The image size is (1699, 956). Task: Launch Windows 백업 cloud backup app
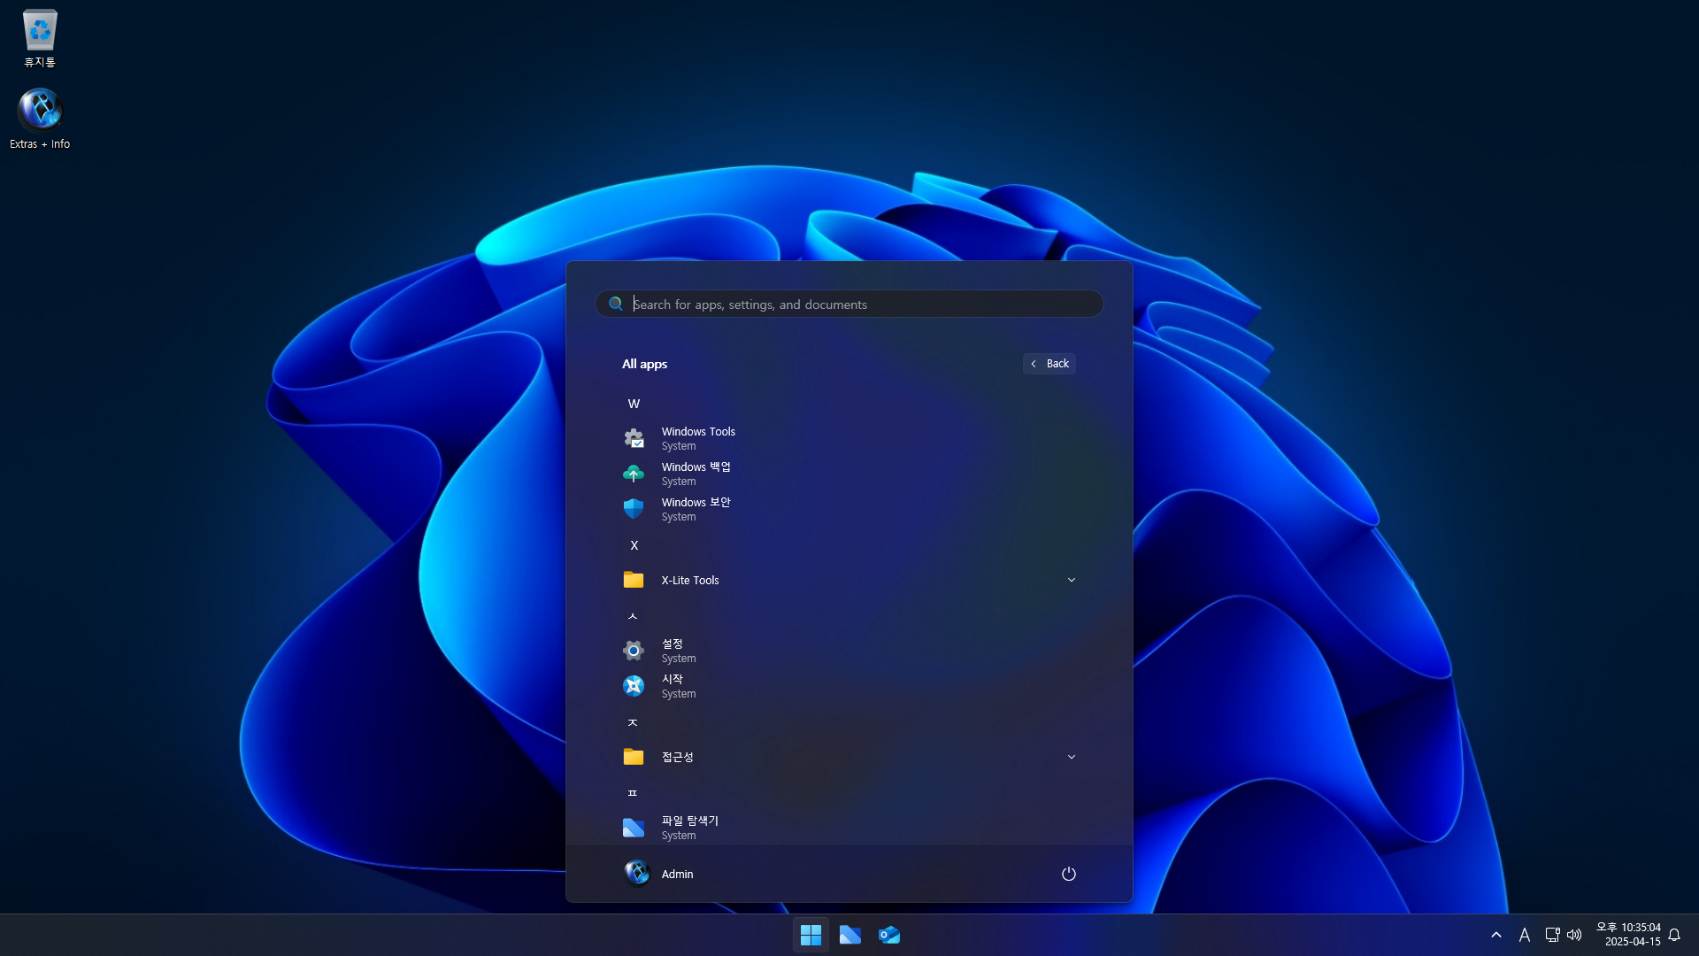coord(696,474)
